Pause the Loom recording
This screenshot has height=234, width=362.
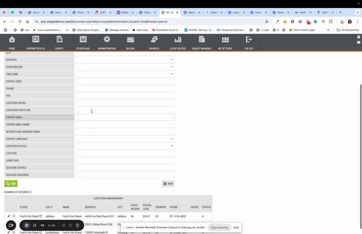[x=35, y=226]
